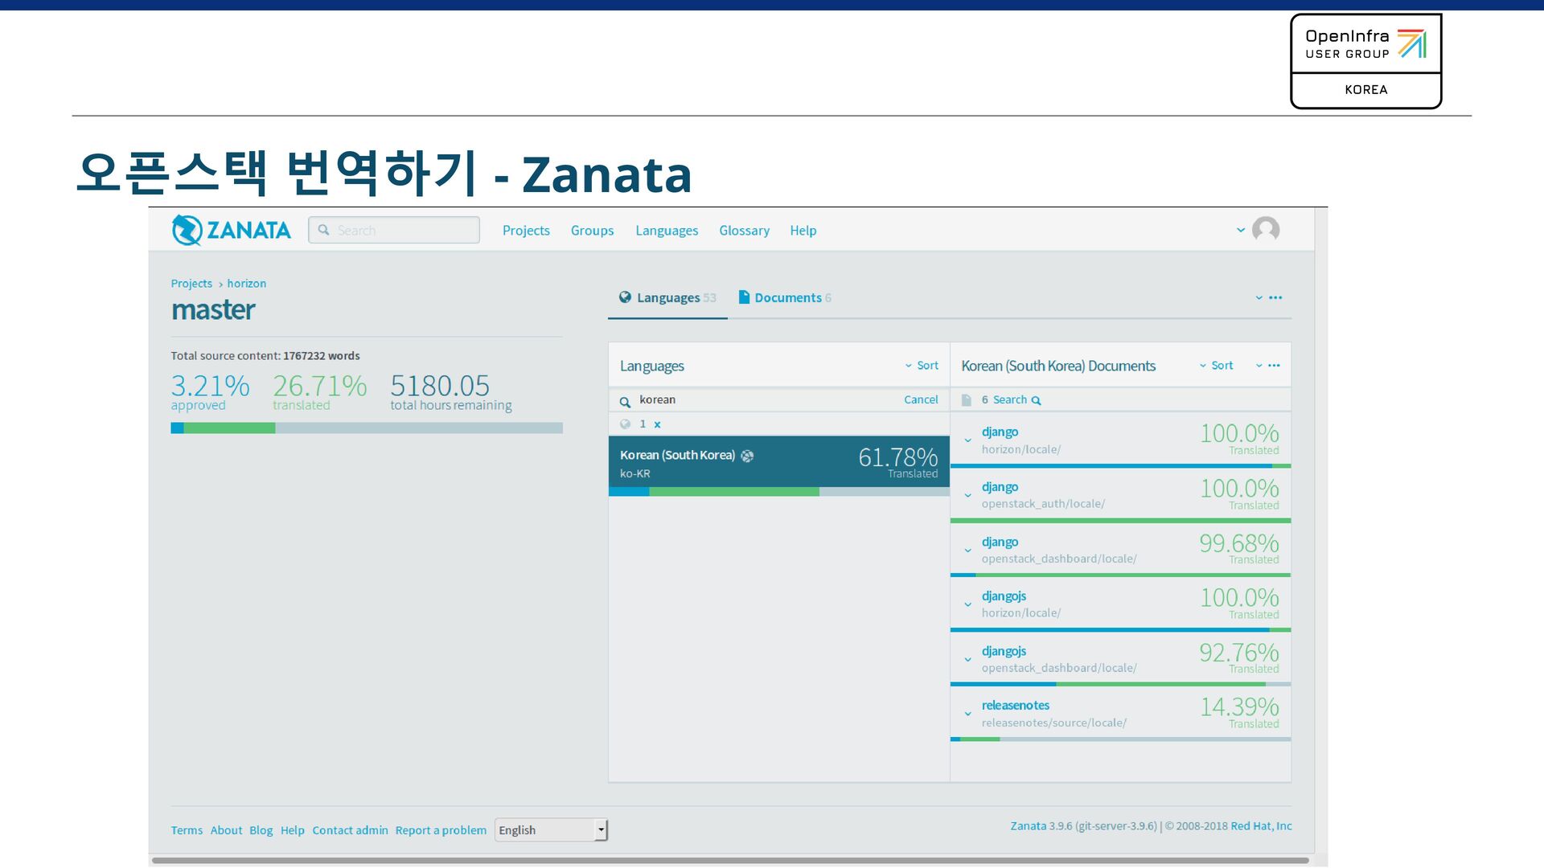The height and width of the screenshot is (868, 1544).
Task: Expand django openstack_dashboard/locale/ chevron
Action: [x=967, y=551]
